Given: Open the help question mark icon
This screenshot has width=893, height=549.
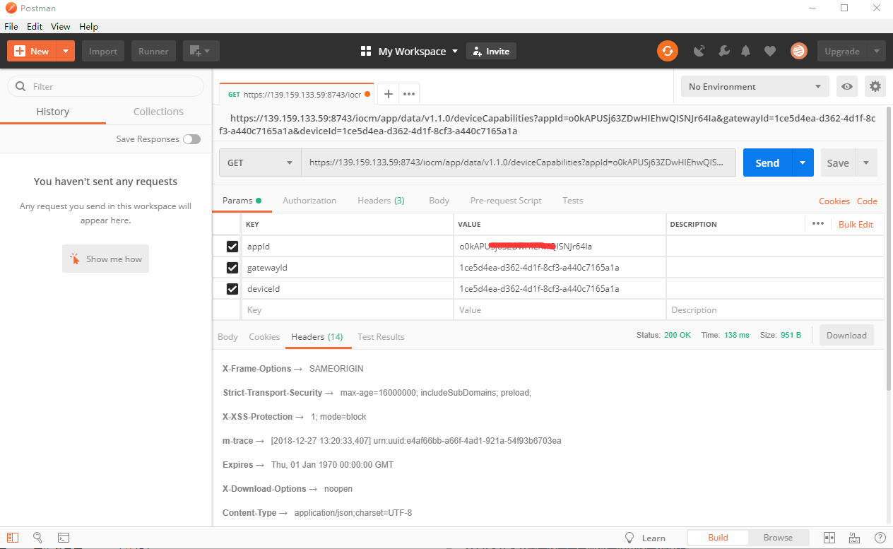Looking at the screenshot, I should pos(880,538).
